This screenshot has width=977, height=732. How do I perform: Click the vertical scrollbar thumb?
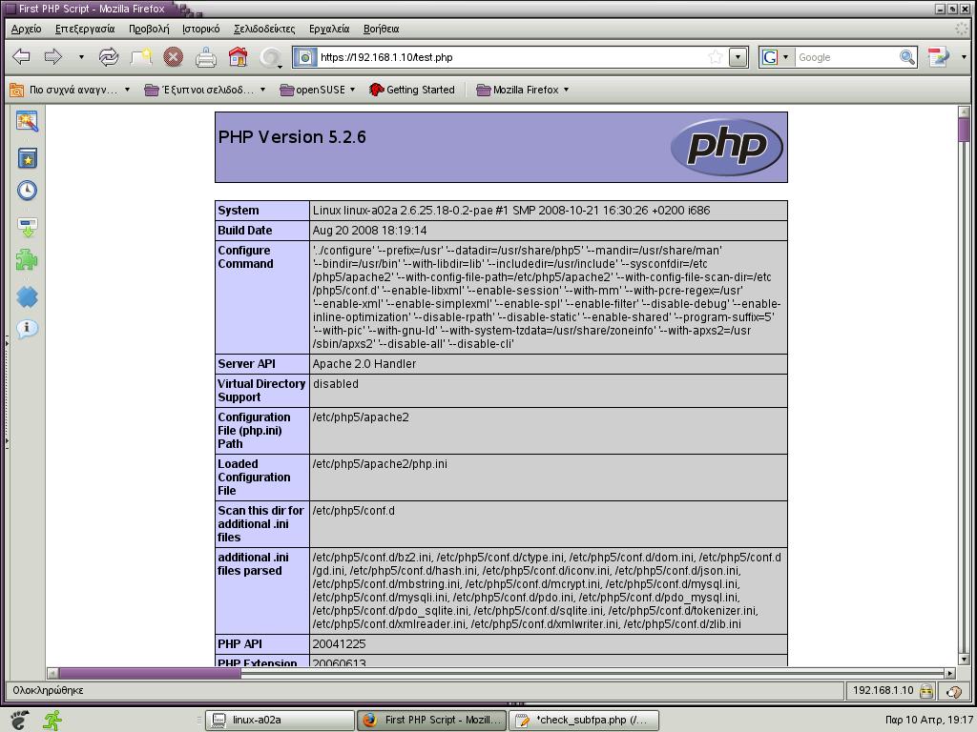point(964,130)
